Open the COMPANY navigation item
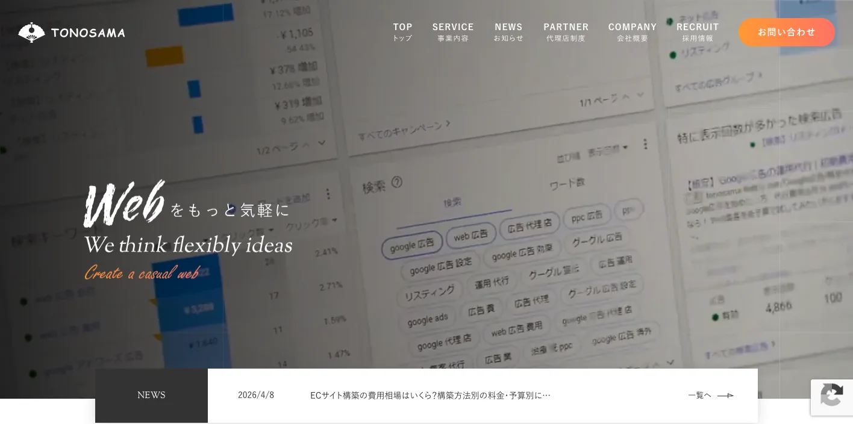The width and height of the screenshot is (853, 424). pyautogui.click(x=633, y=32)
